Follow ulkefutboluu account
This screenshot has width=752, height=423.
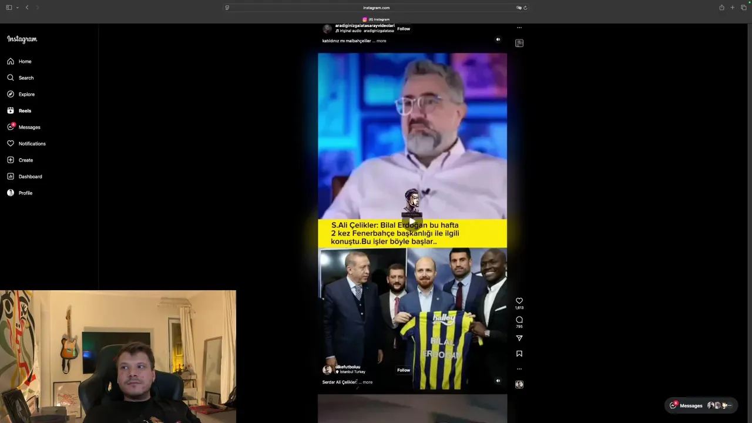coord(404,370)
